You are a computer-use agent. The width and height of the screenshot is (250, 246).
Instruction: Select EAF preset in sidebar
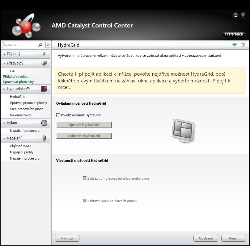(x=13, y=71)
